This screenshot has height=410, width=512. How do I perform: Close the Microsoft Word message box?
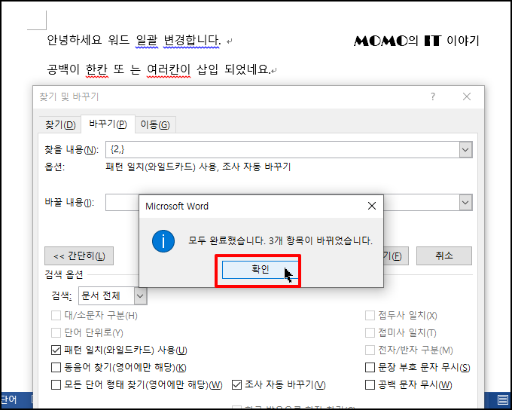point(372,206)
